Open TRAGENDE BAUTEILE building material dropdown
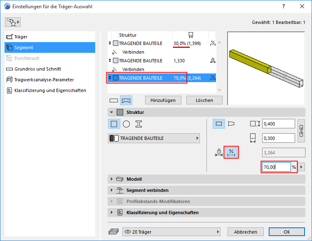312x241 pixels. pyautogui.click(x=154, y=138)
